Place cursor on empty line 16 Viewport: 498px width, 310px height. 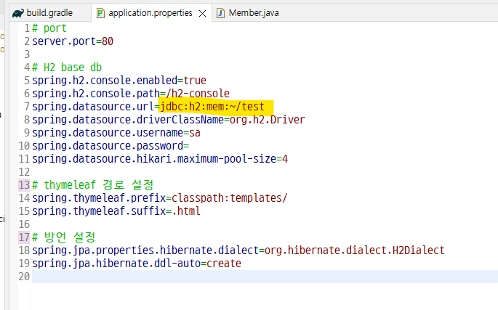coord(265,224)
